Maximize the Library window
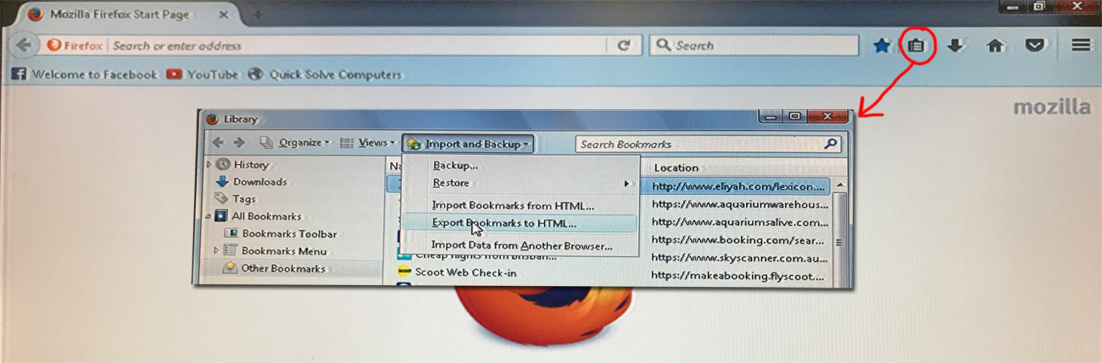Image resolution: width=1102 pixels, height=363 pixels. [795, 117]
